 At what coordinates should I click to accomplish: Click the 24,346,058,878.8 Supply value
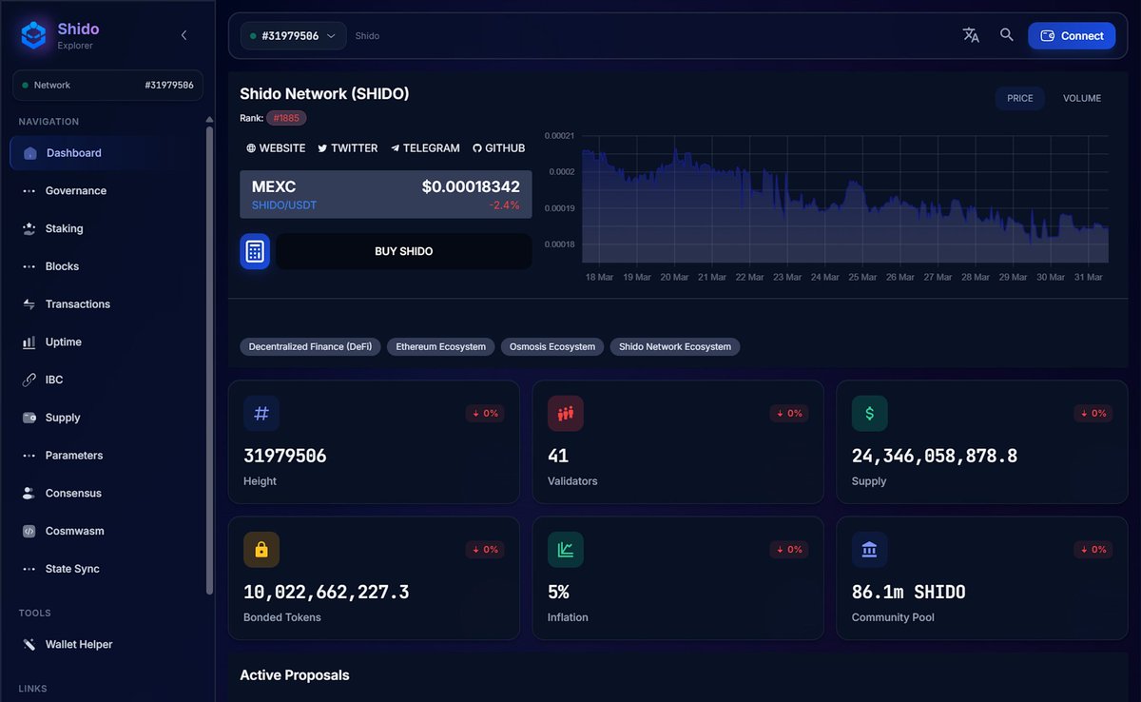coord(935,456)
